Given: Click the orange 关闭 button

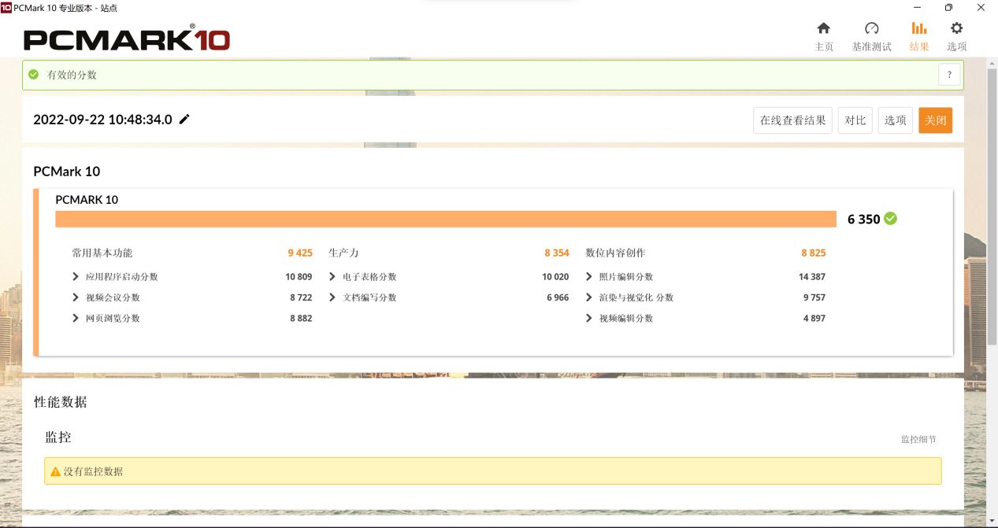Looking at the screenshot, I should pyautogui.click(x=936, y=120).
